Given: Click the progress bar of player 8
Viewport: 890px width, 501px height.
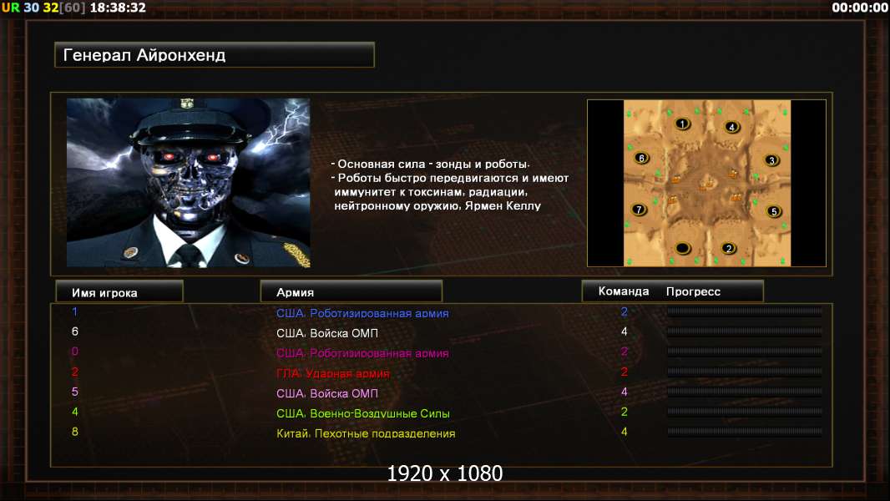Looking at the screenshot, I should coord(745,432).
